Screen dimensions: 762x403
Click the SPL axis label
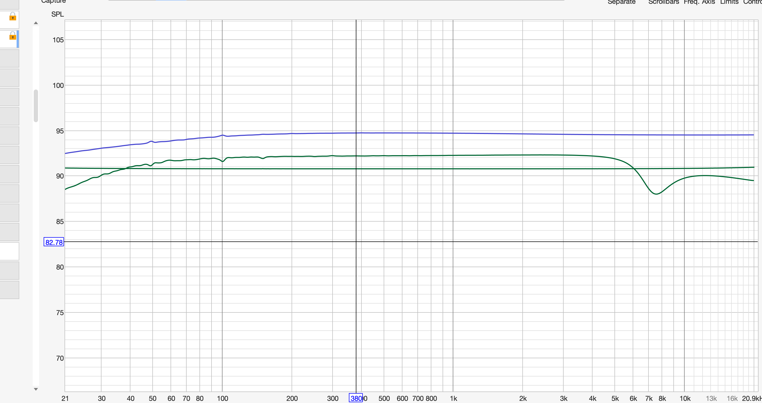(57, 14)
